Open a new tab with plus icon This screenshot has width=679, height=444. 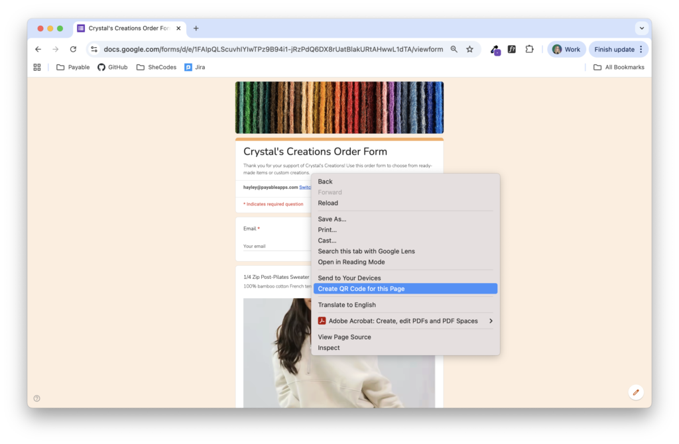196,28
